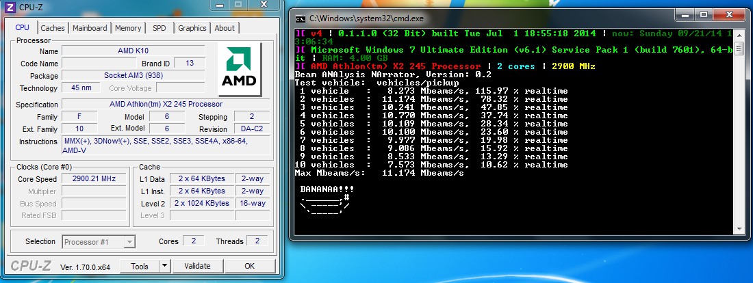Image resolution: width=753 pixels, height=283 pixels.
Task: Switch to the Caches tab
Action: (x=53, y=28)
